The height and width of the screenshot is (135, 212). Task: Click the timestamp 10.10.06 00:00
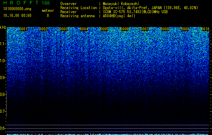pyautogui.click(x=17, y=16)
